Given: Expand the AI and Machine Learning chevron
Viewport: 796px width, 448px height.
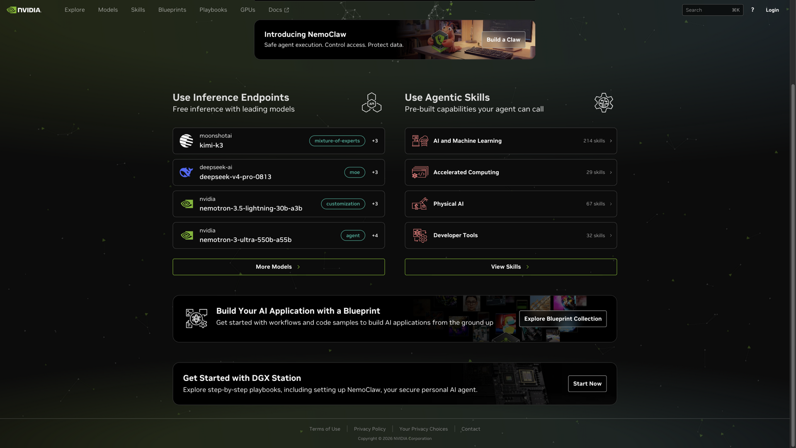Looking at the screenshot, I should (x=611, y=141).
